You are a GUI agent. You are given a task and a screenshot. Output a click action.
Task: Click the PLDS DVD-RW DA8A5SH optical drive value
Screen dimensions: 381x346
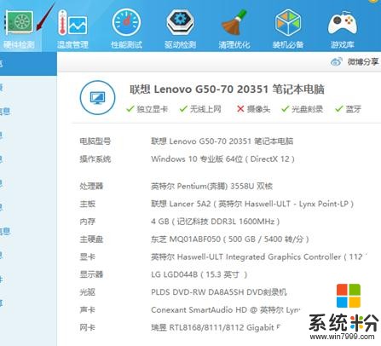pyautogui.click(x=219, y=292)
